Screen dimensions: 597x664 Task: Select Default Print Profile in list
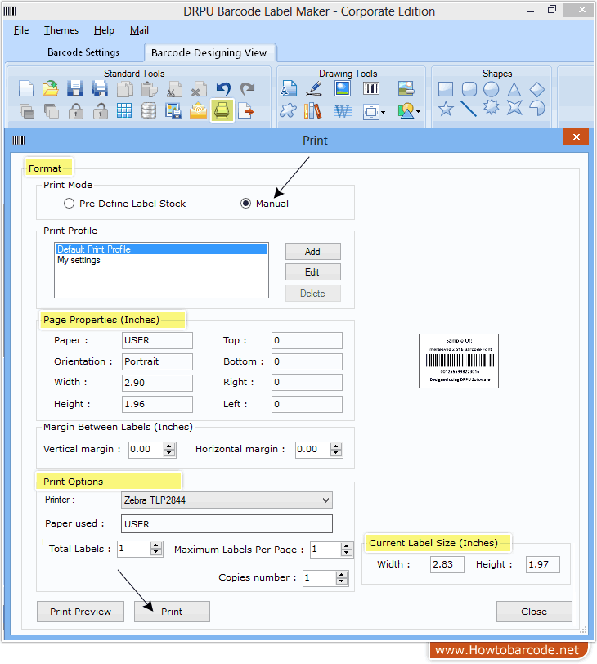pos(161,249)
